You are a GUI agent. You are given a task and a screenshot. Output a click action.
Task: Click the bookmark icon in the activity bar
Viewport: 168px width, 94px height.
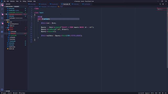tap(2, 37)
